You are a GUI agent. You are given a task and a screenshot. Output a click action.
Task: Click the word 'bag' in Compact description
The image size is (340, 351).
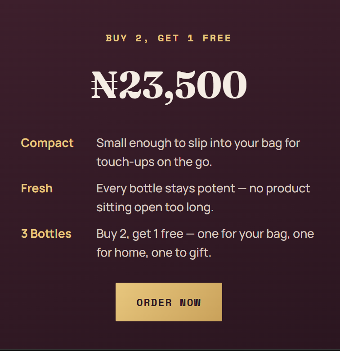pyautogui.click(x=272, y=143)
